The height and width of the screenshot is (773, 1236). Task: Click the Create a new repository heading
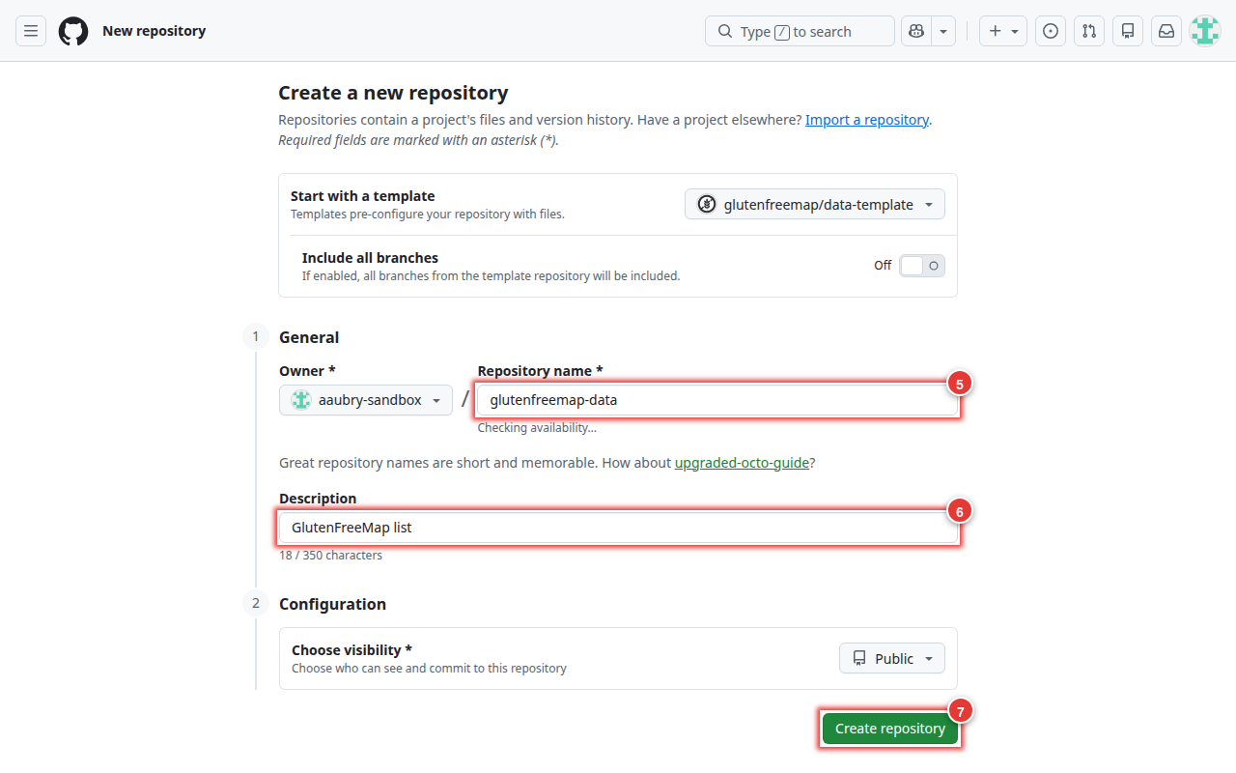pos(393,93)
